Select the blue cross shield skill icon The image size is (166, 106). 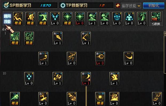click(29, 79)
